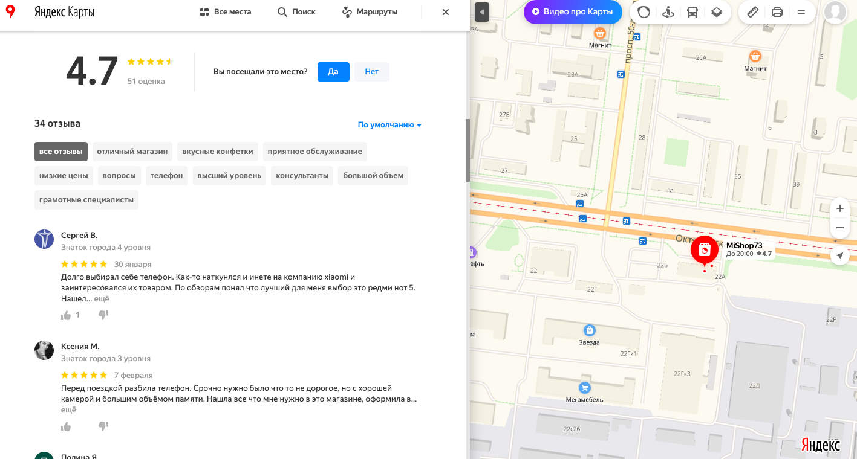
Task: Click bus stop icon near 23А
Action: pos(621,74)
